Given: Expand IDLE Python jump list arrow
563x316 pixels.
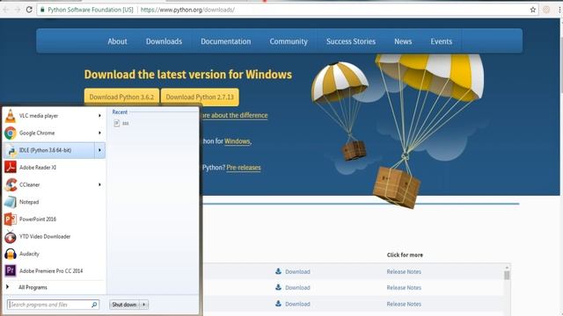Looking at the screenshot, I should click(99, 150).
